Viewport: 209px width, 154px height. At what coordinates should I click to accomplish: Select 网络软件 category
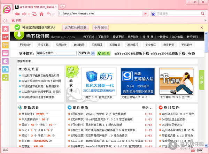coord(25,45)
